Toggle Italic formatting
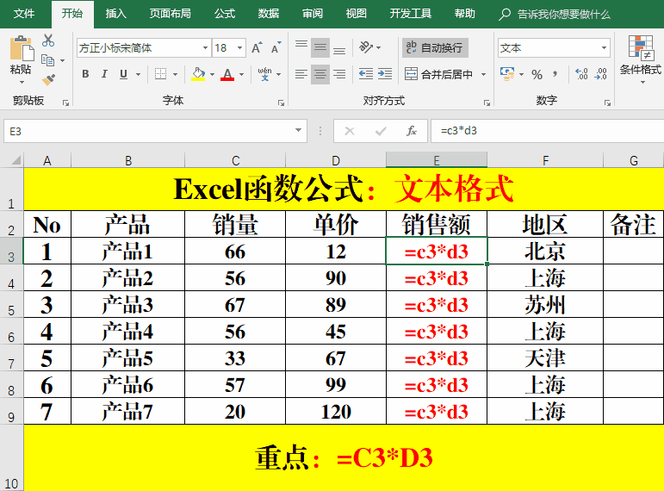Image resolution: width=664 pixels, height=491 pixels. [104, 74]
